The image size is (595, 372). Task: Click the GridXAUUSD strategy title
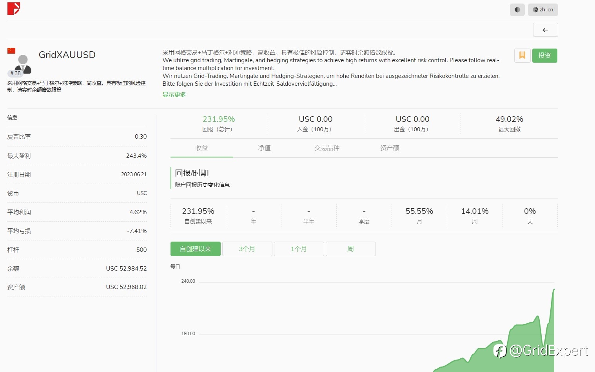coord(67,55)
